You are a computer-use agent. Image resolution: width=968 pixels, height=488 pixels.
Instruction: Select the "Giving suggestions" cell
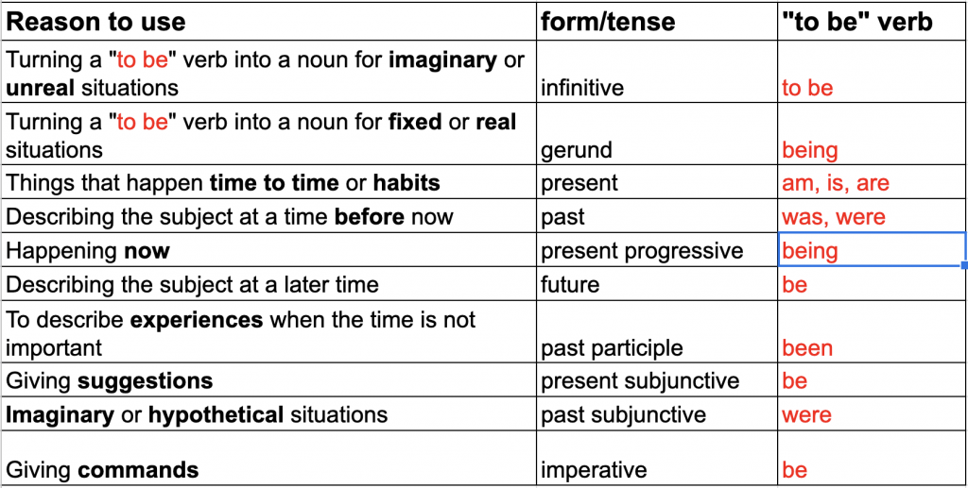tap(268, 380)
